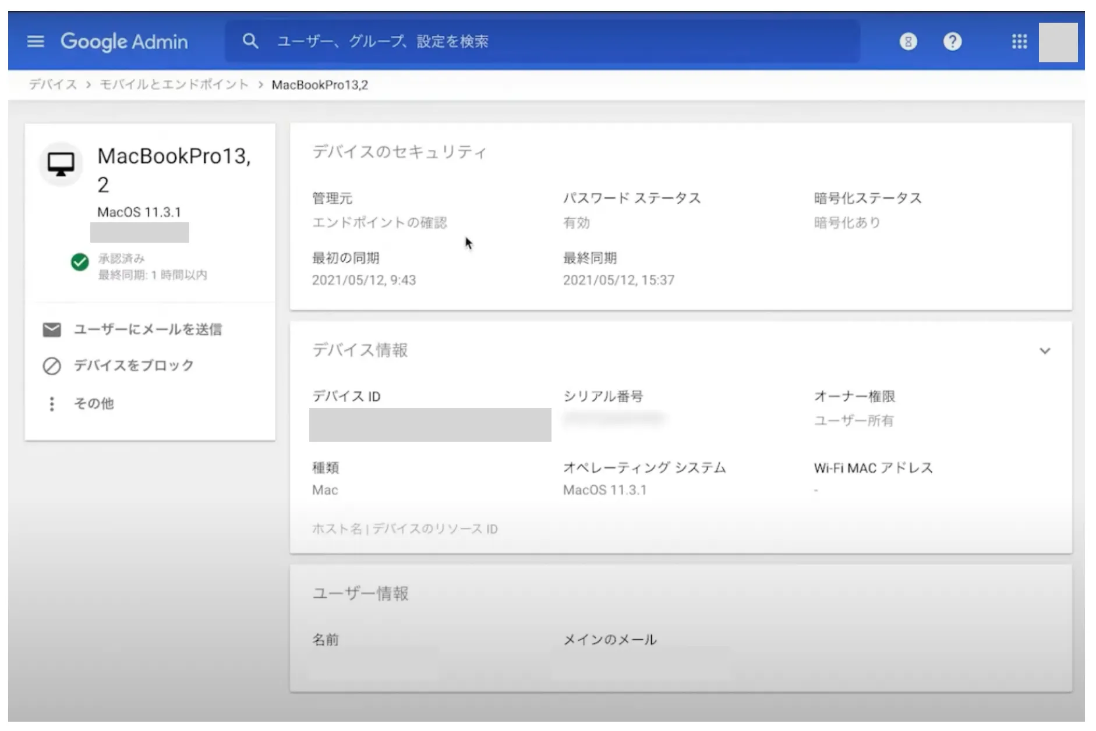This screenshot has width=1096, height=731.
Task: Click last sync date 2021/05/12, 15:37
Action: 619,281
